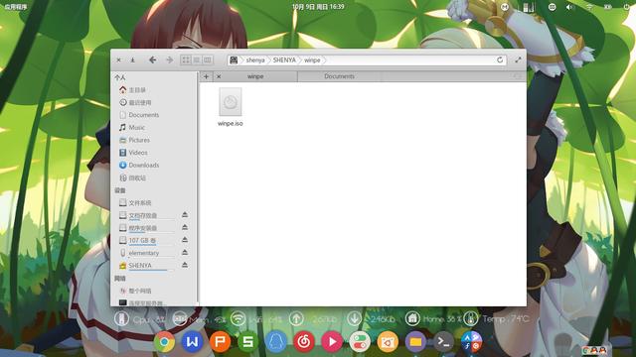Launch WPS Spreadsheets from dock
The width and height of the screenshot is (636, 357).
pos(248,342)
